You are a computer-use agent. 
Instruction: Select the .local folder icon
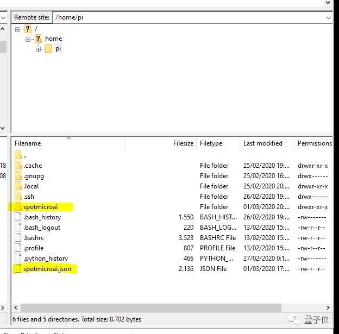point(18,186)
